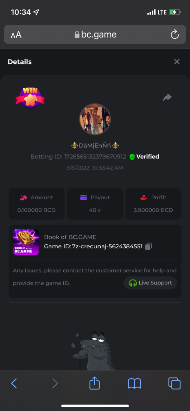
Task: Select the Book of BC.GAME title
Action: 70,237
